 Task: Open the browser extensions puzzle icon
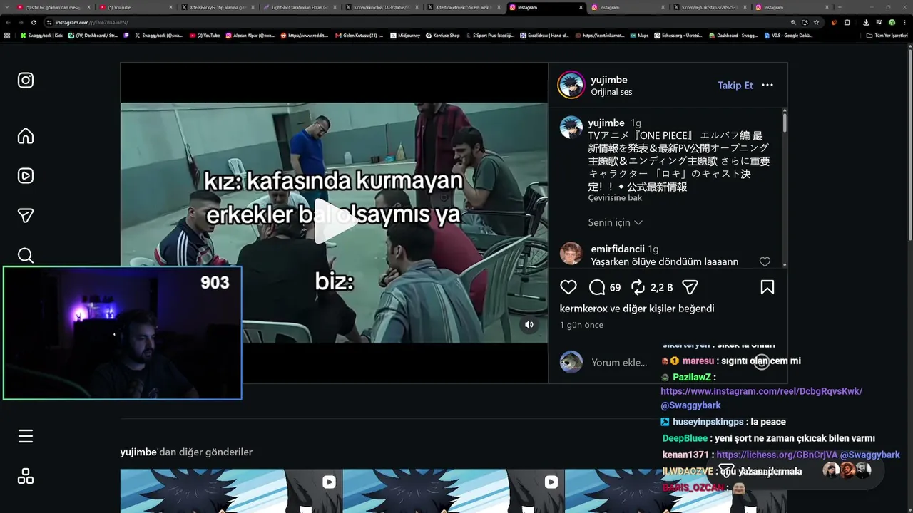pyautogui.click(x=847, y=22)
